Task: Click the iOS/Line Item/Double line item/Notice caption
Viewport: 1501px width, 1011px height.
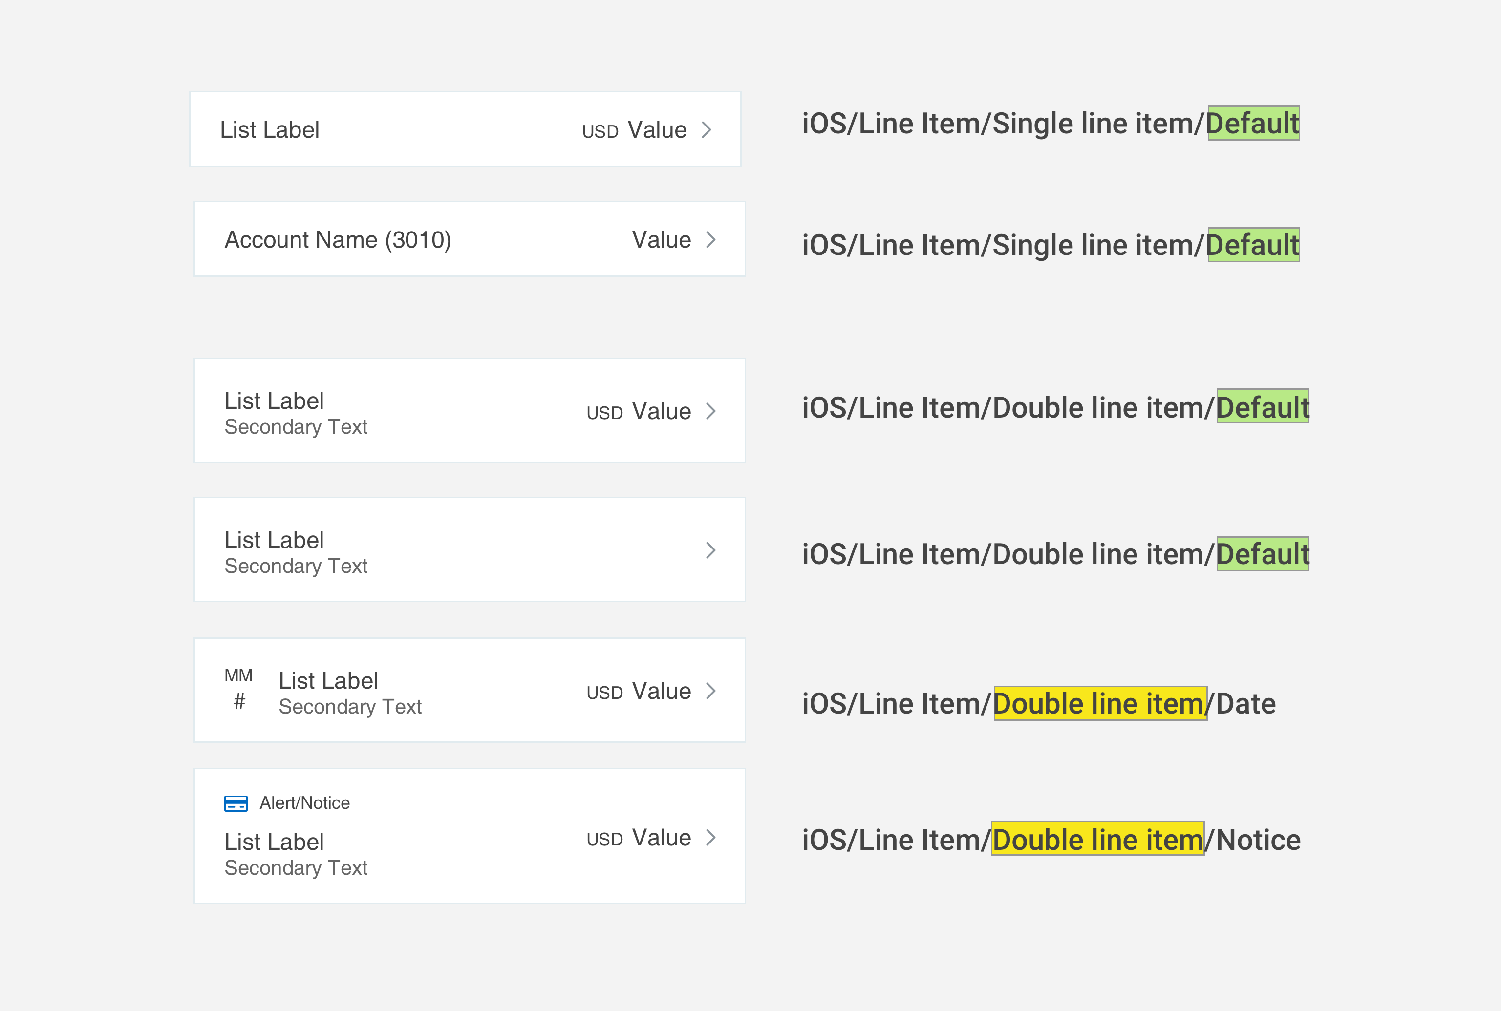Action: pyautogui.click(x=1051, y=840)
